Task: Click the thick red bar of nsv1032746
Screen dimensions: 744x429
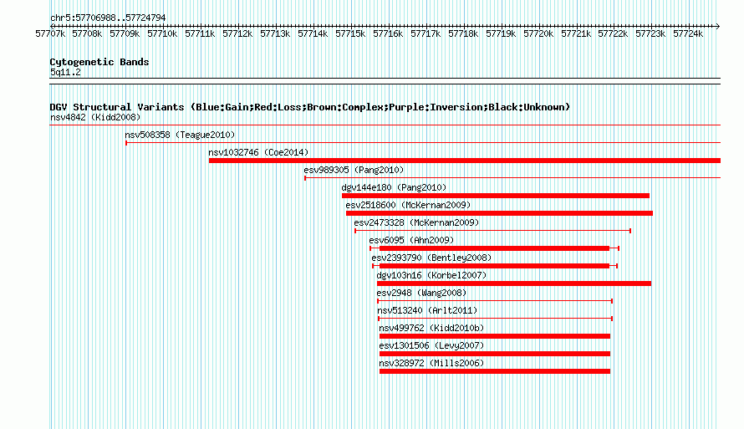Action: [465, 161]
